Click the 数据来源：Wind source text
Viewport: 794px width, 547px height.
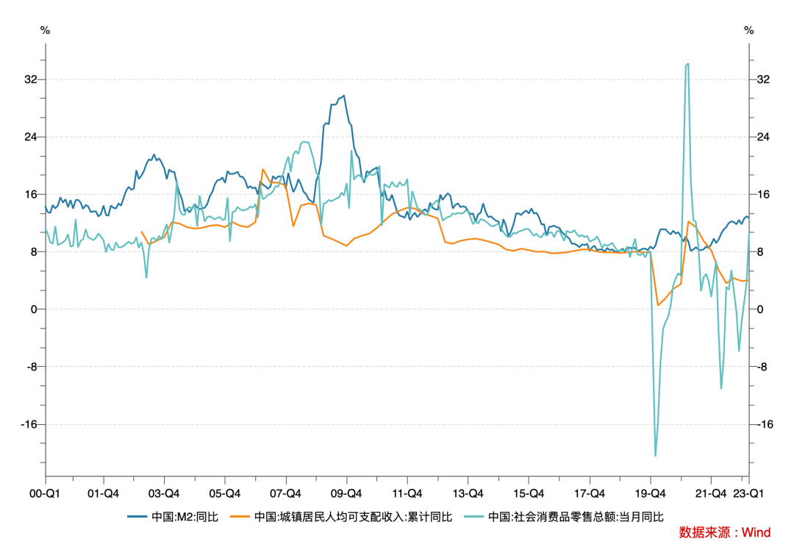pos(723,532)
